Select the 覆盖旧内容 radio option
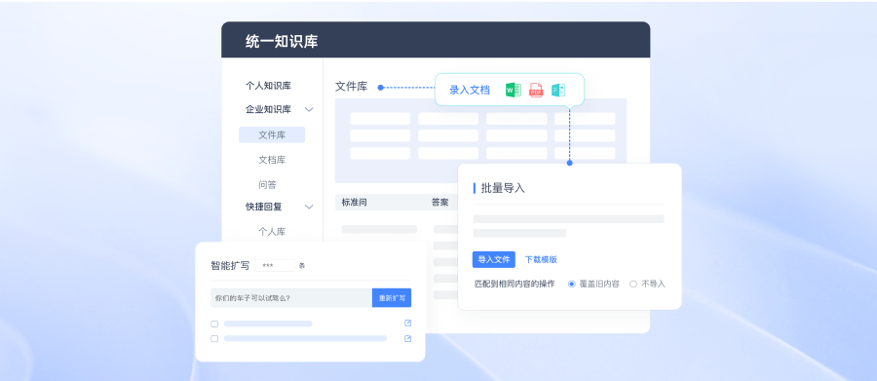Screen dimensions: 877x381 (572, 284)
